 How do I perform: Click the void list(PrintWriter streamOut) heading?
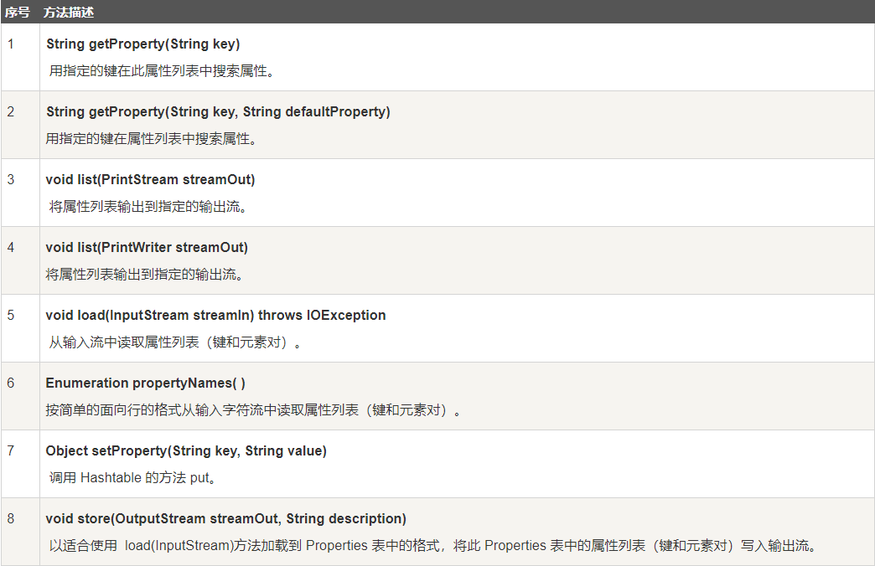tap(147, 248)
